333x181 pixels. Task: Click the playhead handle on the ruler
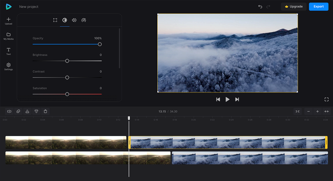pos(129,118)
